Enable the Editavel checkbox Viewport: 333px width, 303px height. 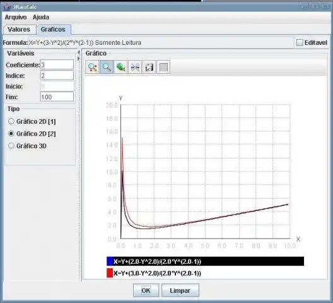300,42
